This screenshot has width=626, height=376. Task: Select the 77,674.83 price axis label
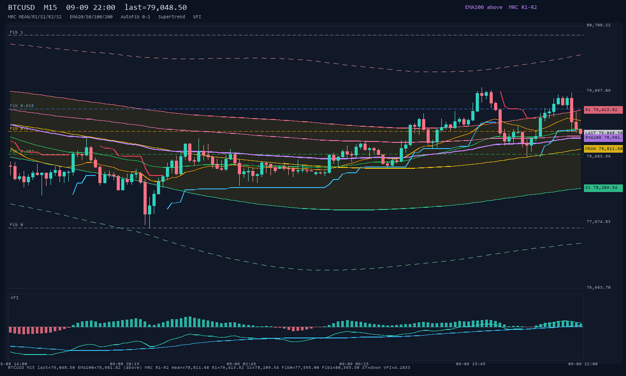point(598,222)
